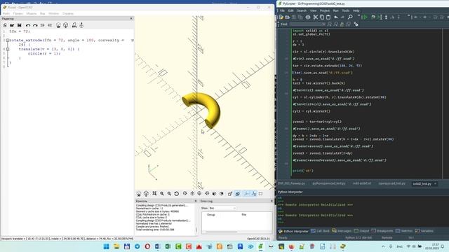This screenshot has width=449, height=252.
Task: Switch to Python Interpreter bottom tab
Action: click(x=293, y=231)
